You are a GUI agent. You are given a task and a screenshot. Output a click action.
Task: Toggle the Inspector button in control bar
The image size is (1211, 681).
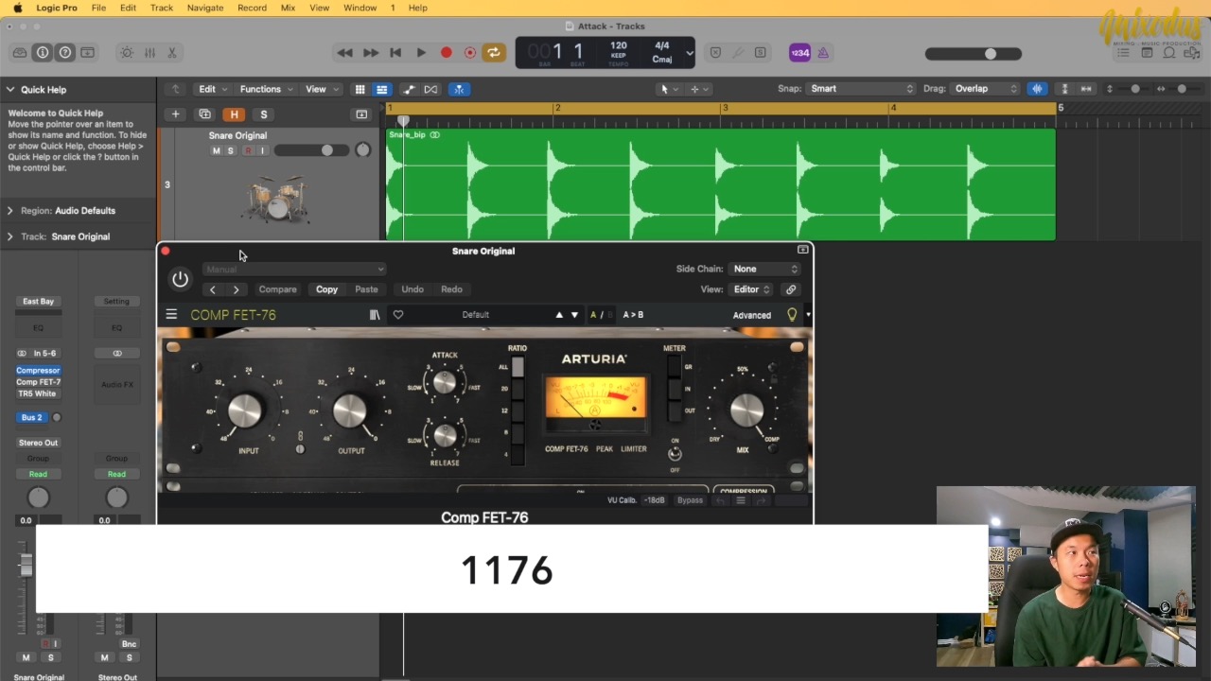pos(43,53)
